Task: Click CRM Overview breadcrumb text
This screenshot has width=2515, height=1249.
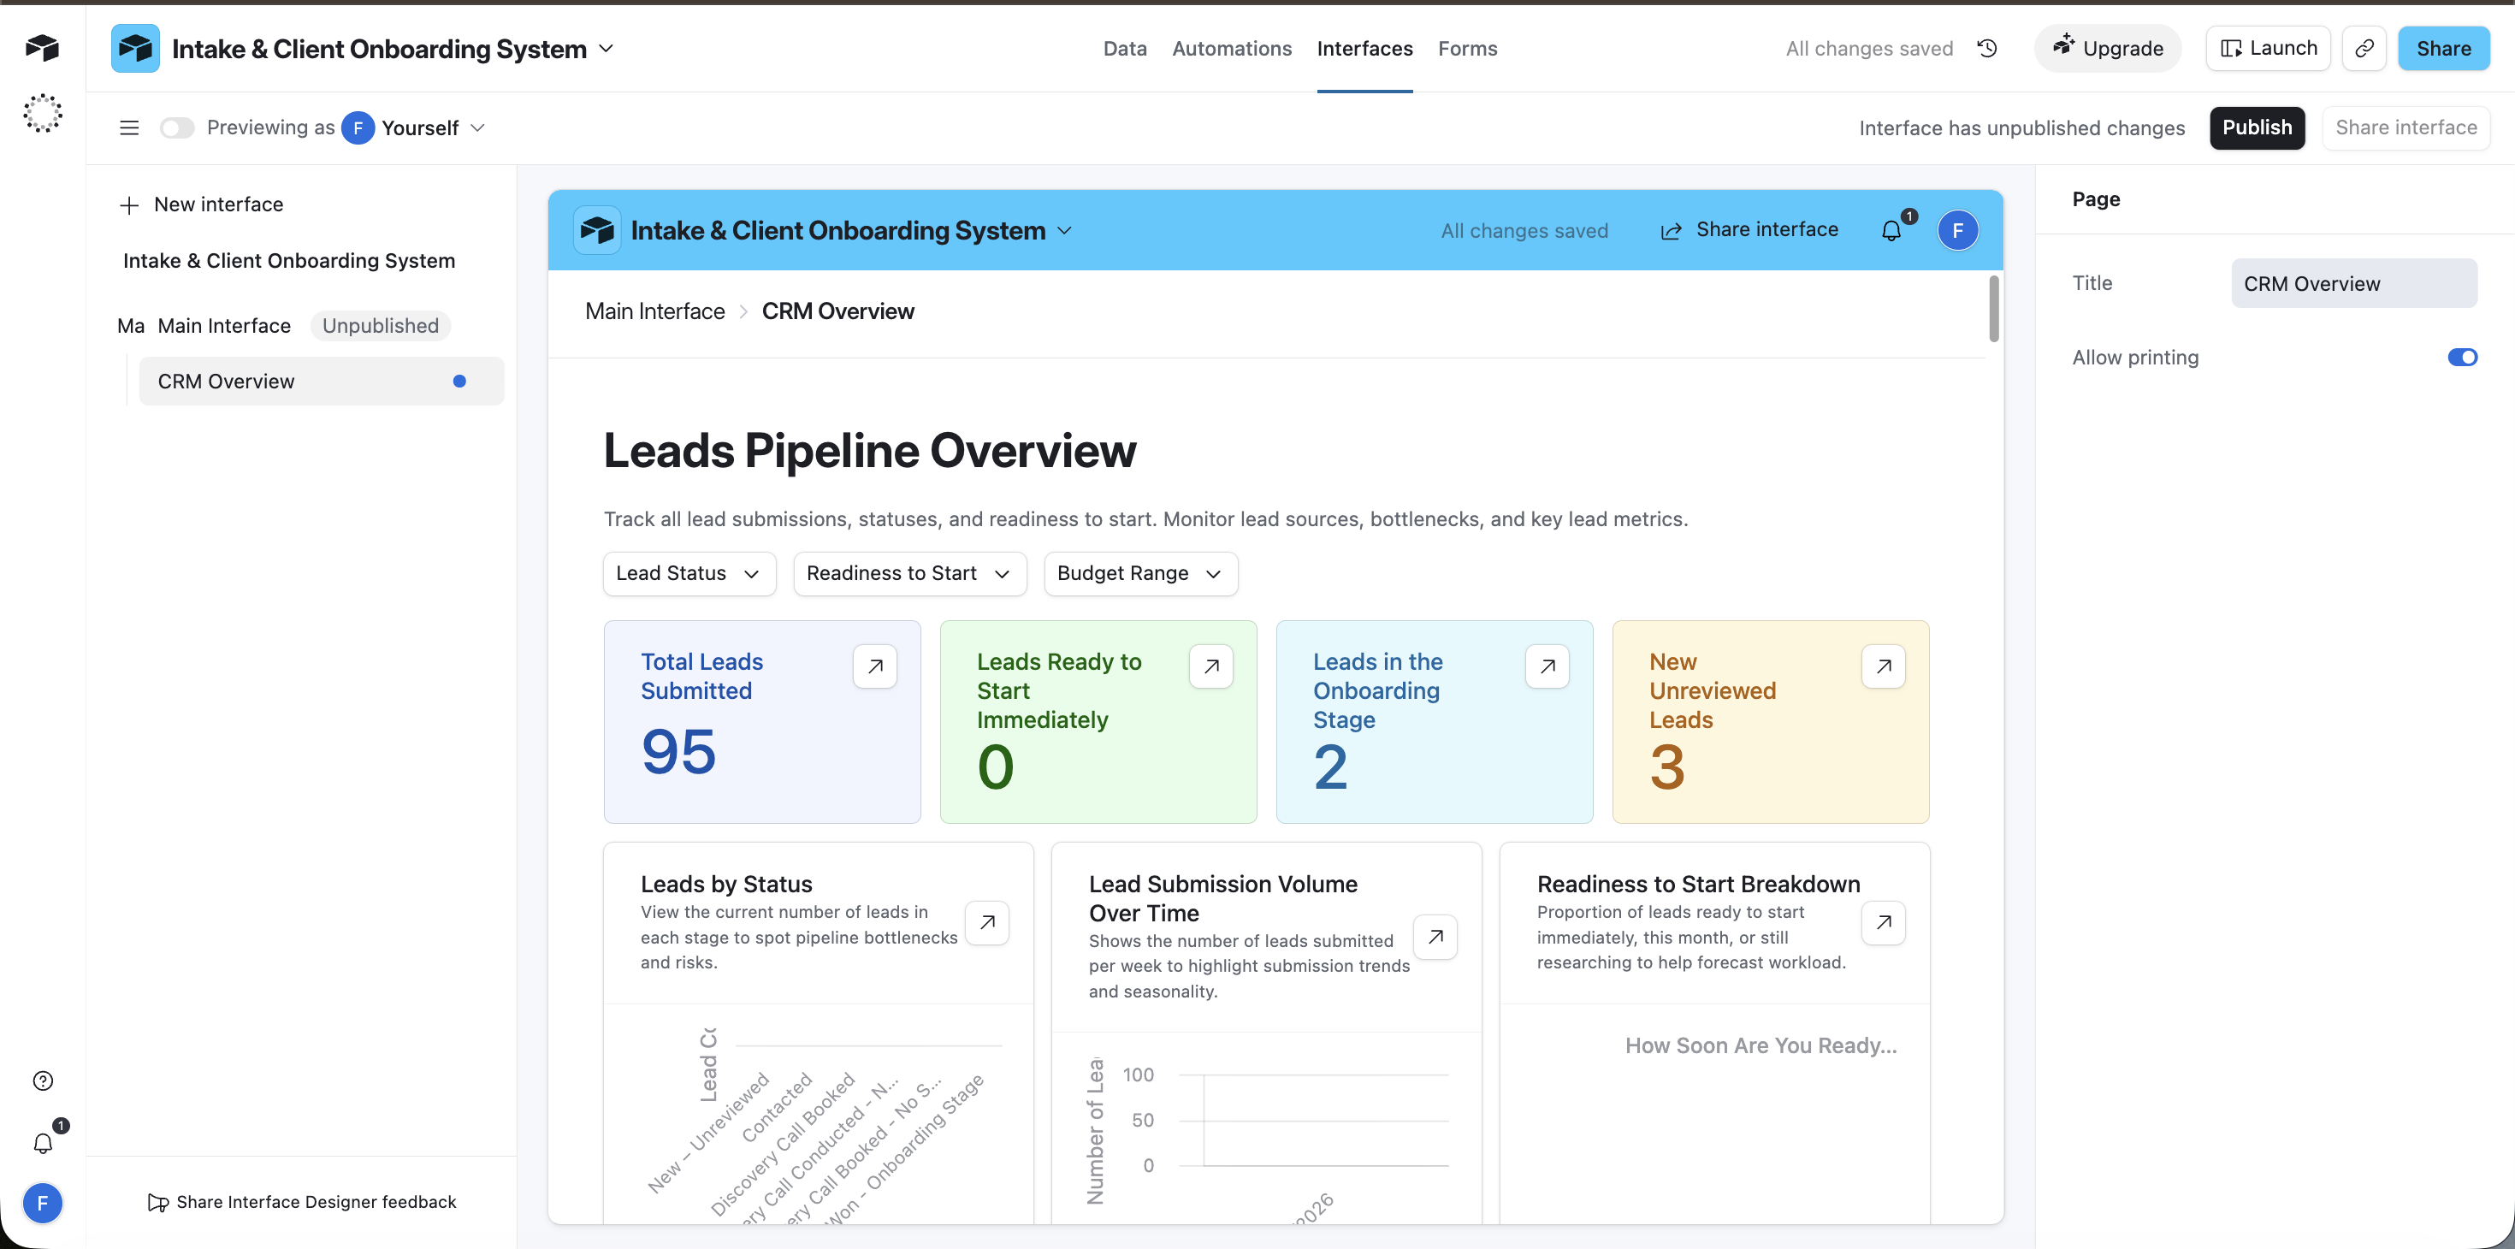Action: (x=837, y=311)
